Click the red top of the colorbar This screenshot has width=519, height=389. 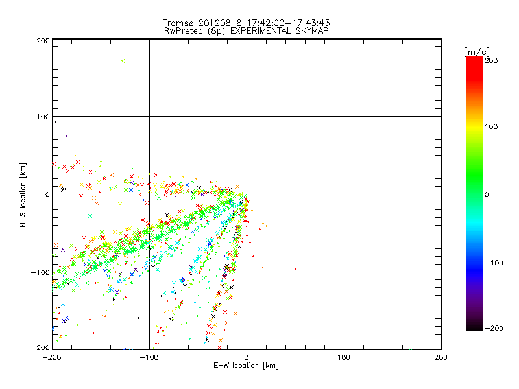474,62
